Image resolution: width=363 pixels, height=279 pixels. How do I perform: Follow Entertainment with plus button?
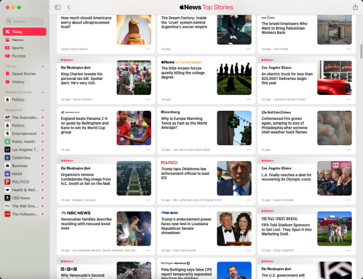[42, 134]
